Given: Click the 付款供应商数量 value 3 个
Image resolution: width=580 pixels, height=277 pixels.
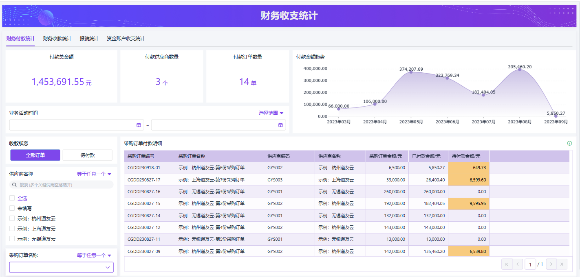Looking at the screenshot, I should (x=161, y=82).
